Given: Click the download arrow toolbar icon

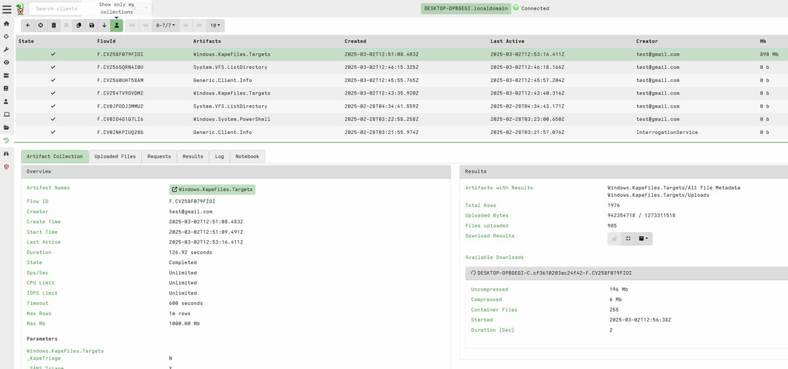Looking at the screenshot, I should pyautogui.click(x=104, y=25).
